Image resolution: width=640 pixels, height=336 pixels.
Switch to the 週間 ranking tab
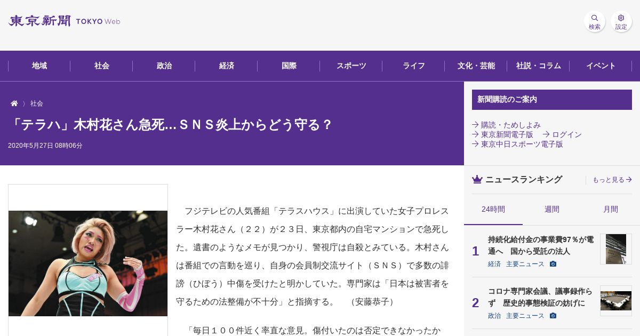tap(552, 210)
